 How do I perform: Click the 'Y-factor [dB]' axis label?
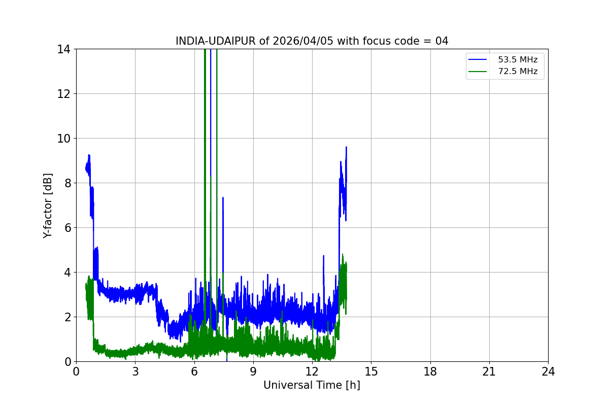(48, 206)
